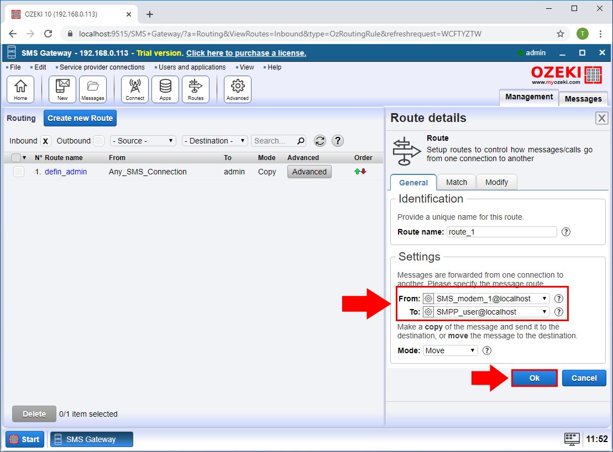Viewport: 613px width, 452px height.
Task: Switch to the Match tab
Action: 457,182
